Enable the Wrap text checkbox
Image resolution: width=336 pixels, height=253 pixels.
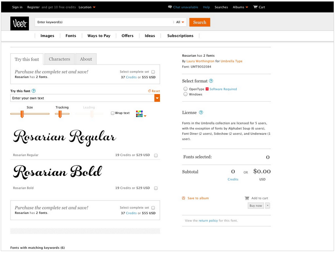coord(112,113)
